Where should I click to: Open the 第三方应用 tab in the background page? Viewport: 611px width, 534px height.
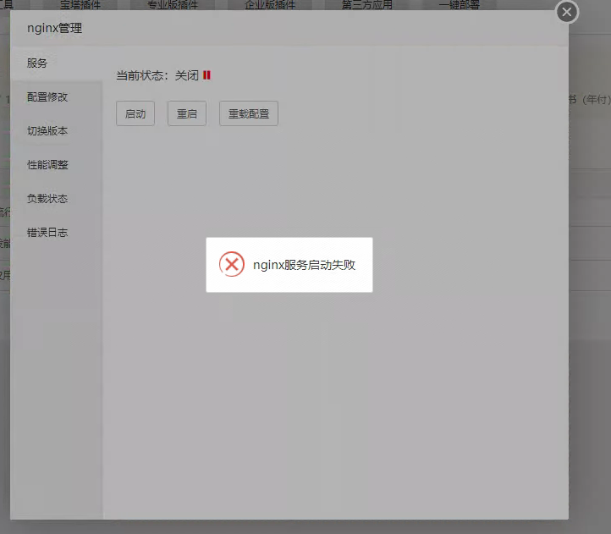367,5
